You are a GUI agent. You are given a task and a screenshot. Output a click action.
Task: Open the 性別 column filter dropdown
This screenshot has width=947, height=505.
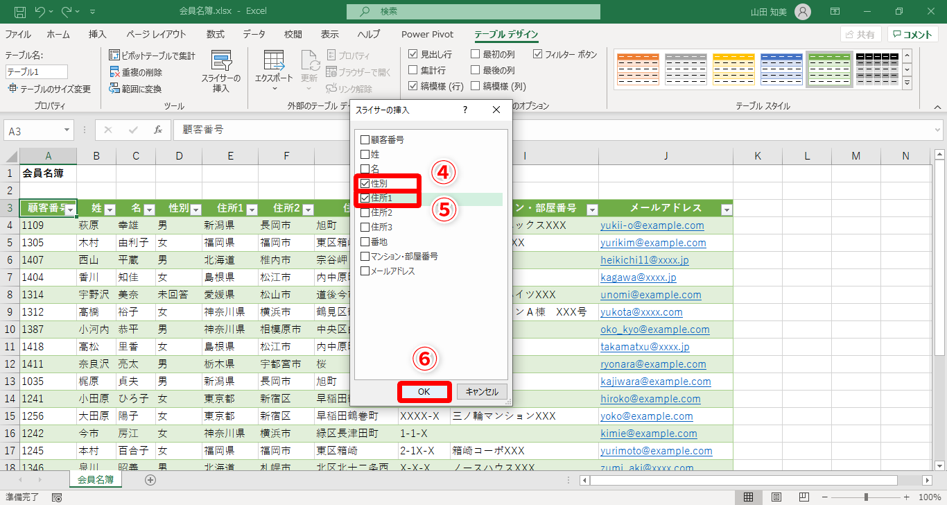196,209
